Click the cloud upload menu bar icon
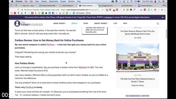The image size is (176, 99). point(113,1)
